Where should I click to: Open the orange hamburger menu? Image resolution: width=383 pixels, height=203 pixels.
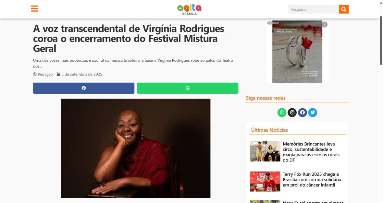[34, 8]
